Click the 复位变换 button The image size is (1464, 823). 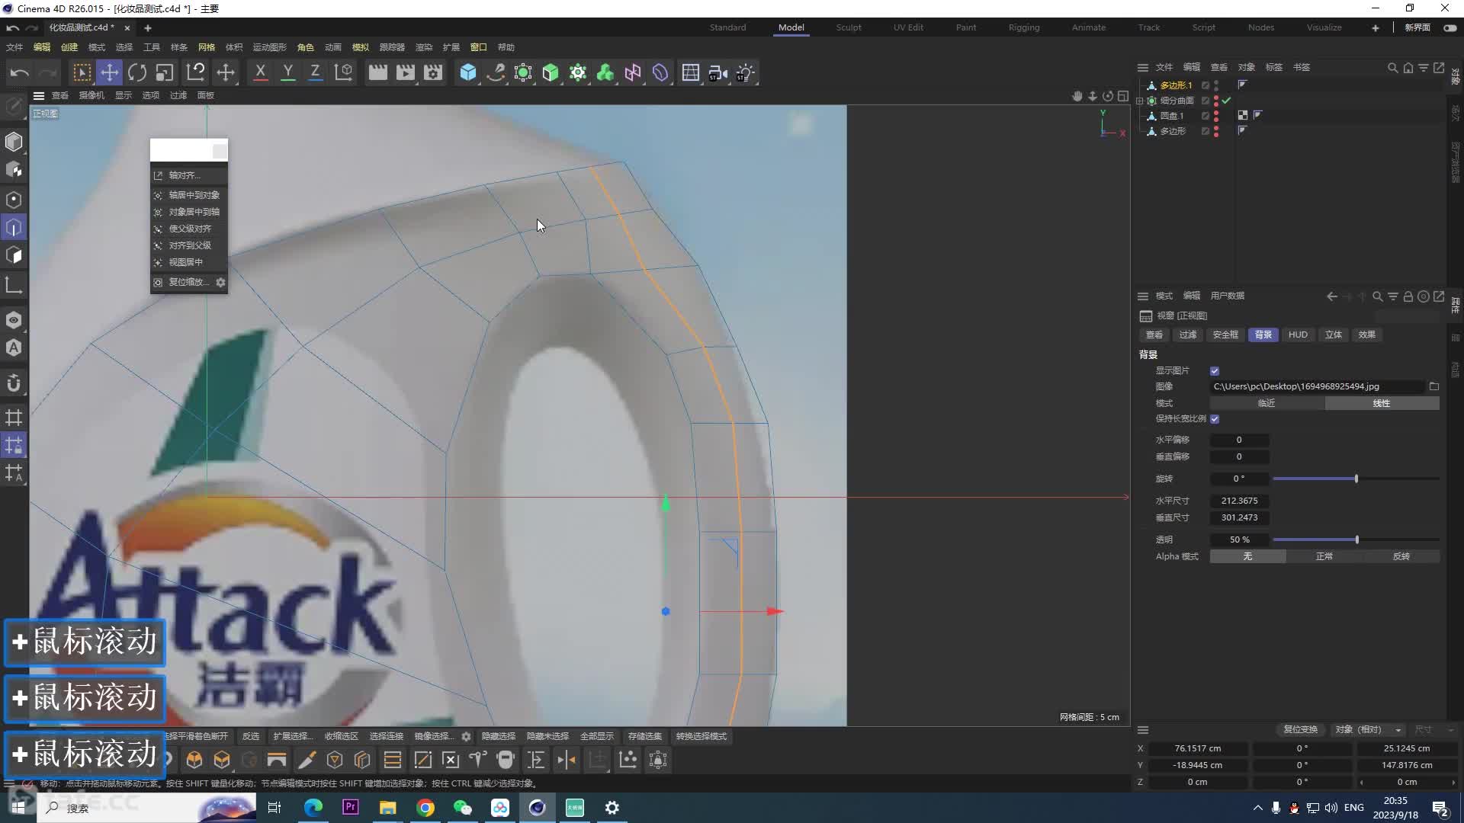(1300, 730)
